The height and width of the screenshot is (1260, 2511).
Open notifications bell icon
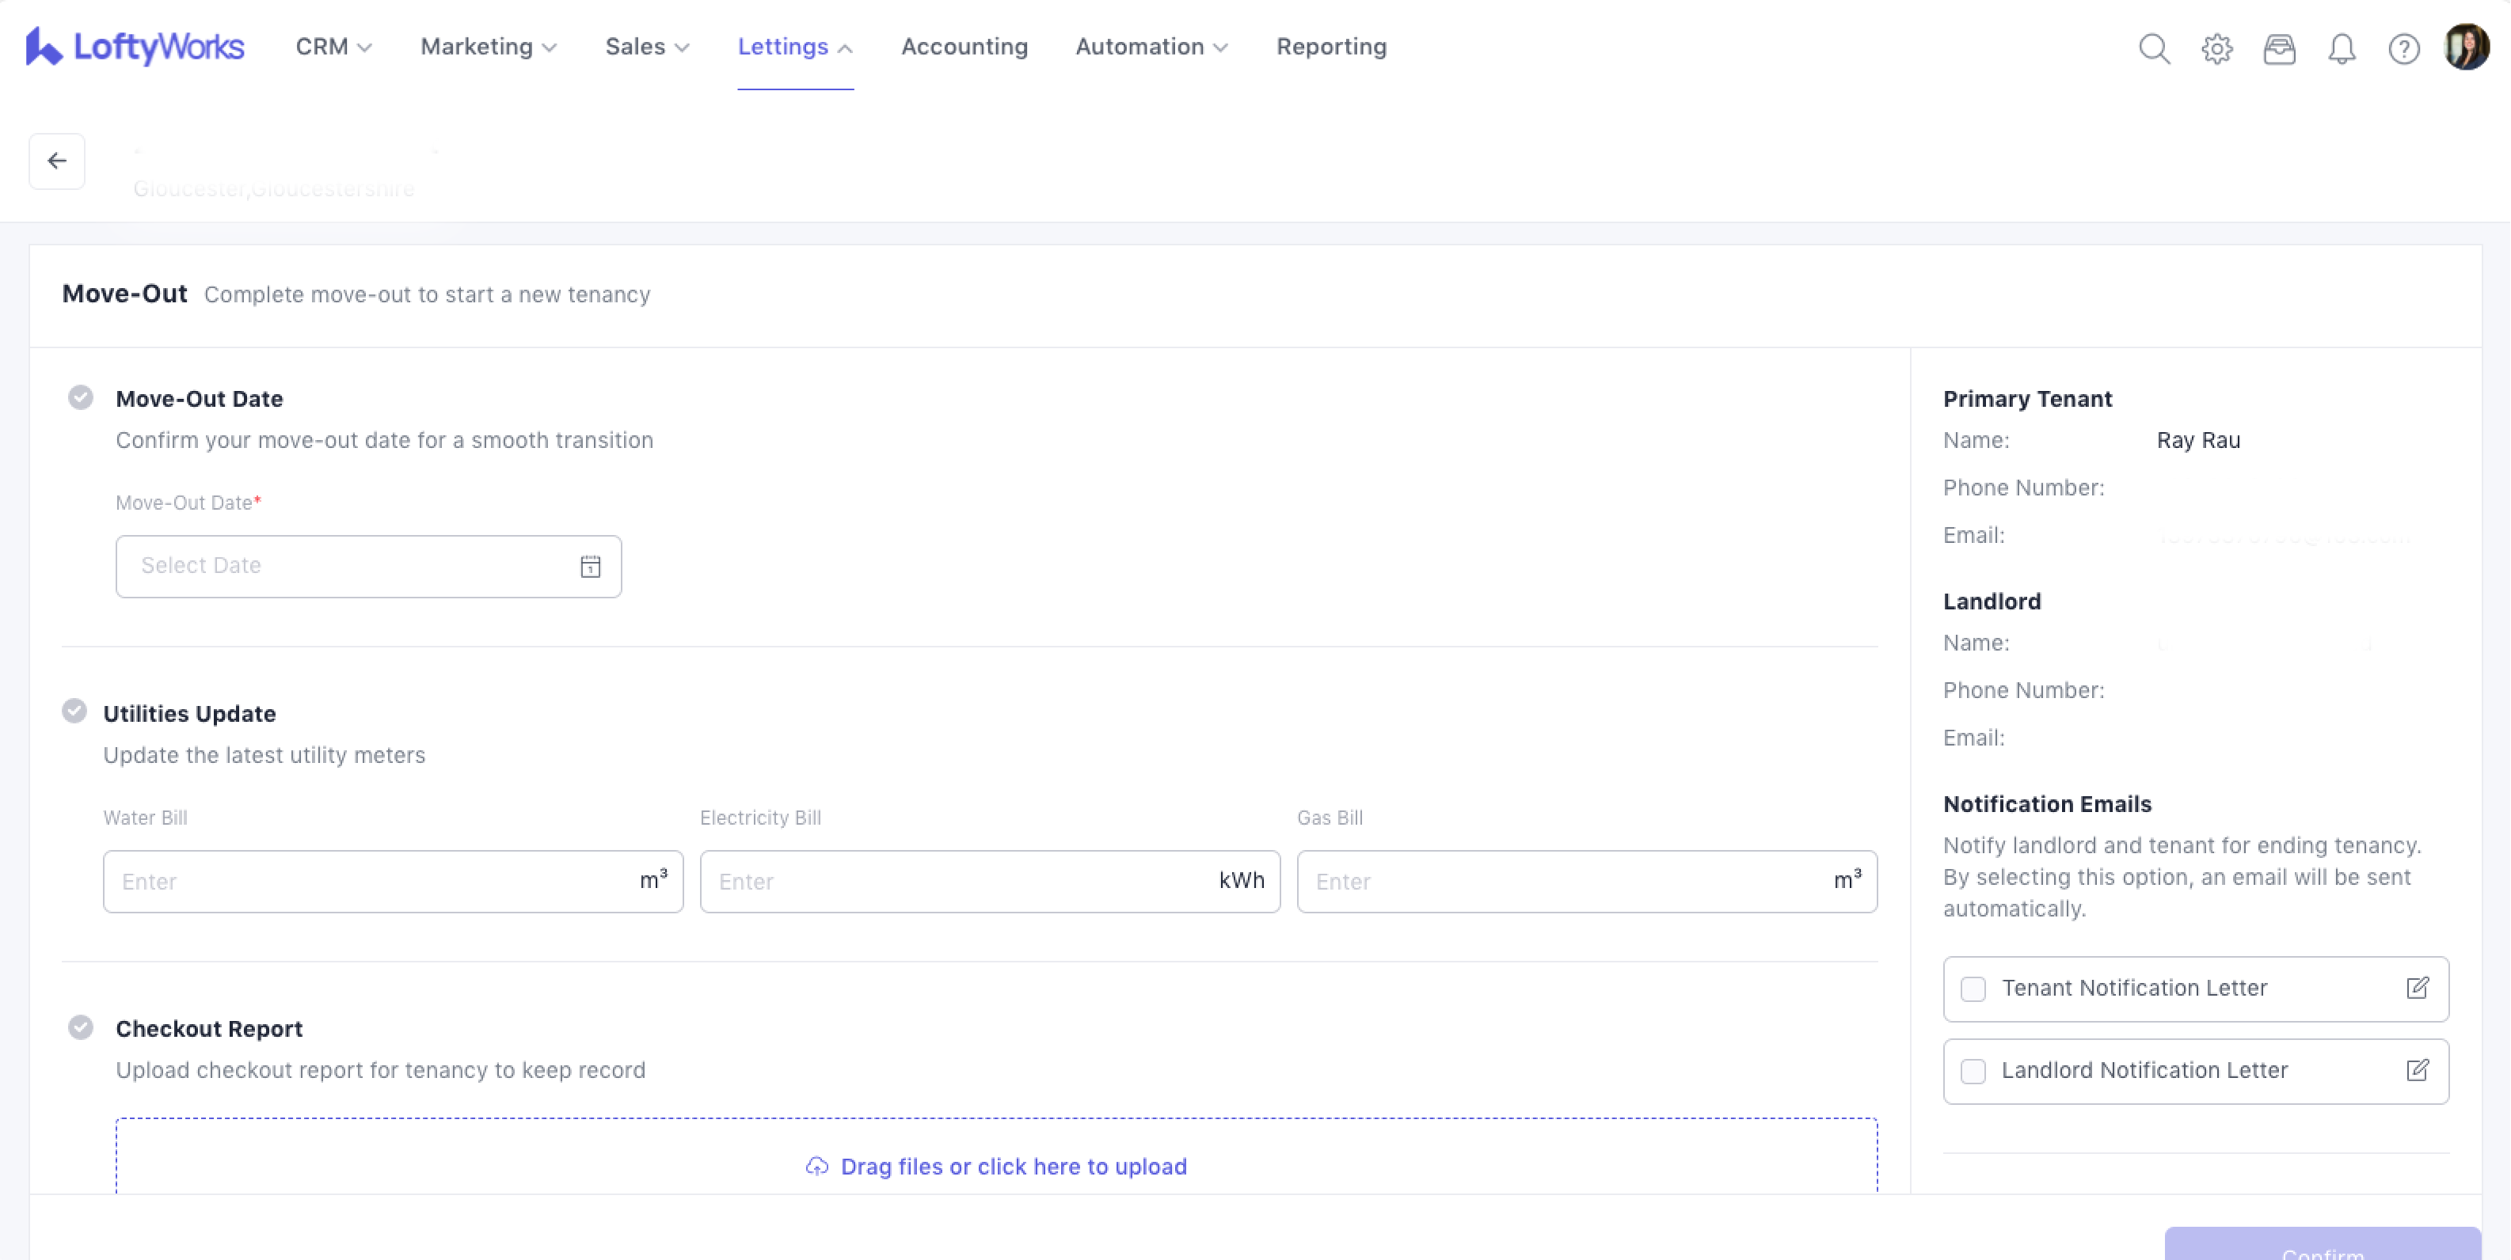[x=2342, y=47]
